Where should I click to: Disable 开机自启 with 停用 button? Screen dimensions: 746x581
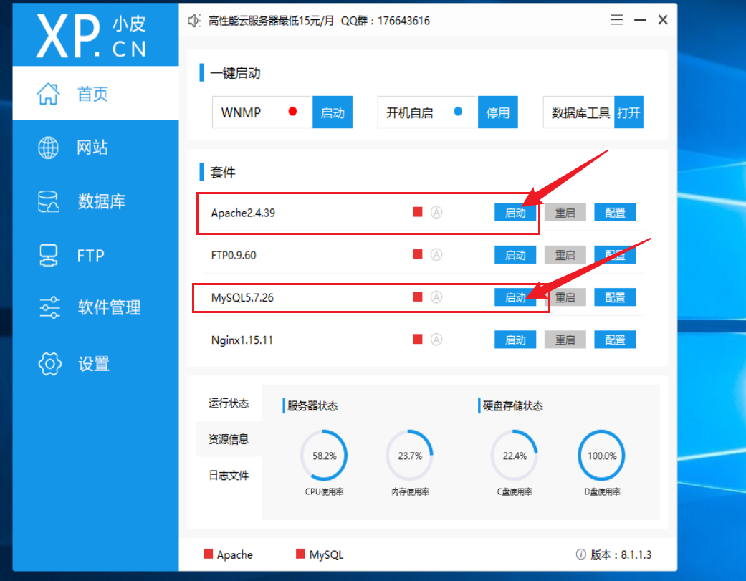coord(497,112)
